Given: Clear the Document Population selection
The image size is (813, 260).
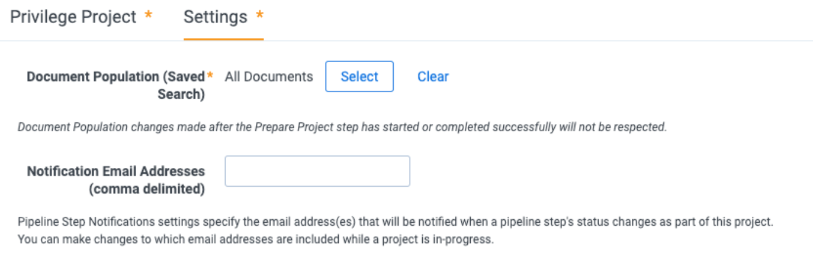Looking at the screenshot, I should 433,76.
